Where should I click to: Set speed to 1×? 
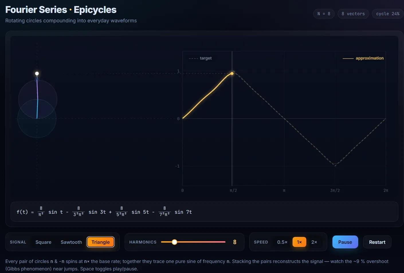coord(299,242)
